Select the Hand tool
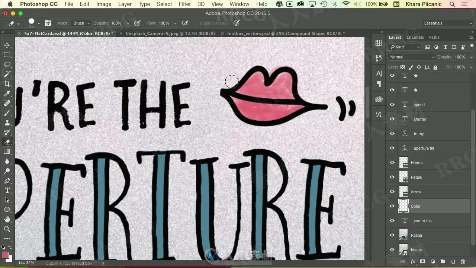The image size is (476, 268). click(7, 219)
